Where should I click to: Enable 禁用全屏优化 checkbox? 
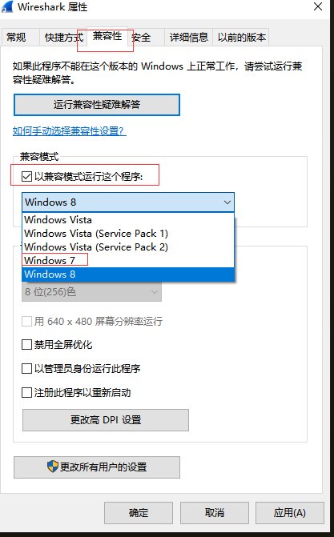click(x=26, y=344)
